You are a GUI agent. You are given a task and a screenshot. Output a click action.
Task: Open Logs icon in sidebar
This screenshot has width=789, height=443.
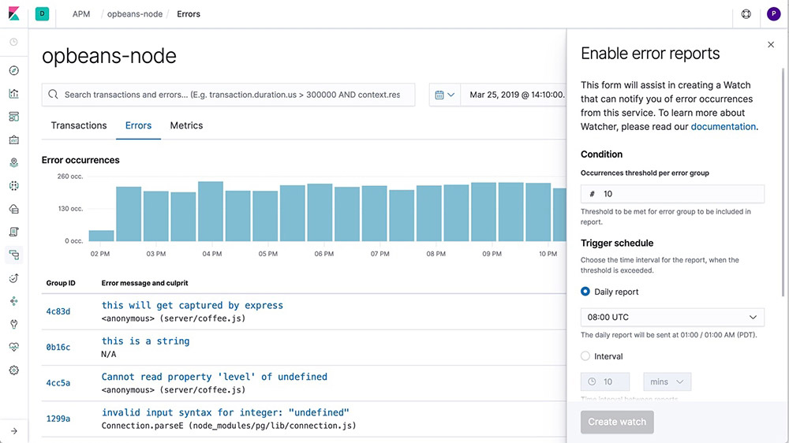13,232
